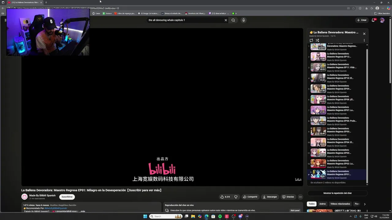
Task: Dislike the video
Action: (236, 197)
